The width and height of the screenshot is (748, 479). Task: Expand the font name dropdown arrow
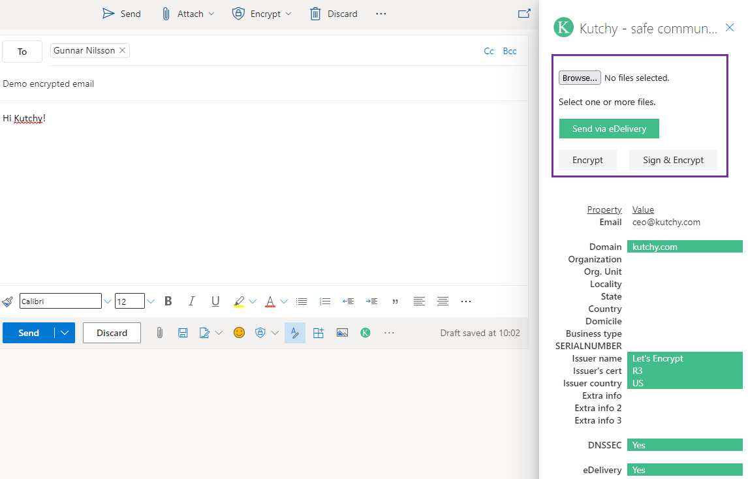pyautogui.click(x=107, y=301)
